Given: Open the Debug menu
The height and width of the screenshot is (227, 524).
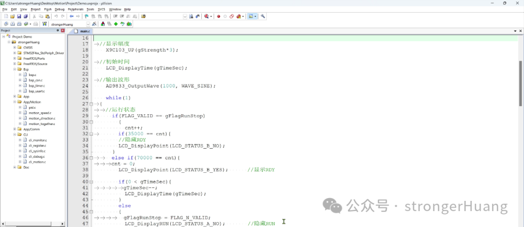Looking at the screenshot, I should (x=60, y=9).
